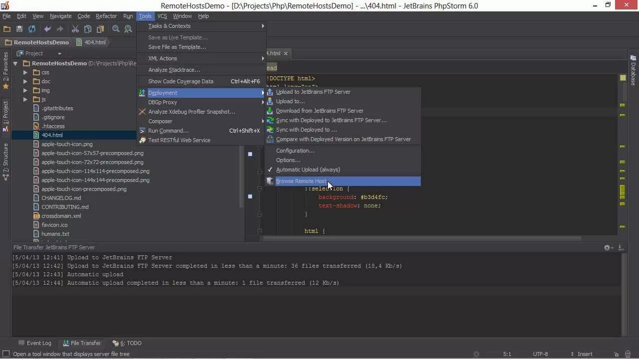Screen dimensions: 639x359
Task: Click the Undo arrow icon
Action: pos(47,29)
